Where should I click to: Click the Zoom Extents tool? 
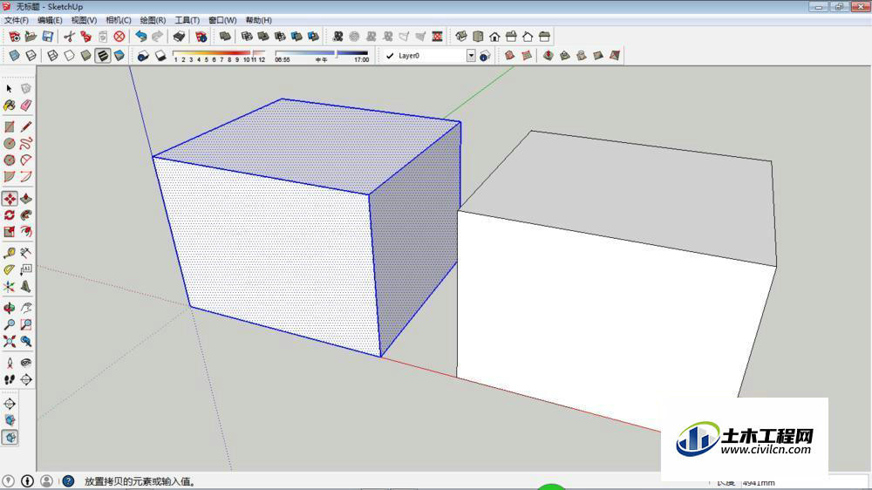(x=10, y=341)
